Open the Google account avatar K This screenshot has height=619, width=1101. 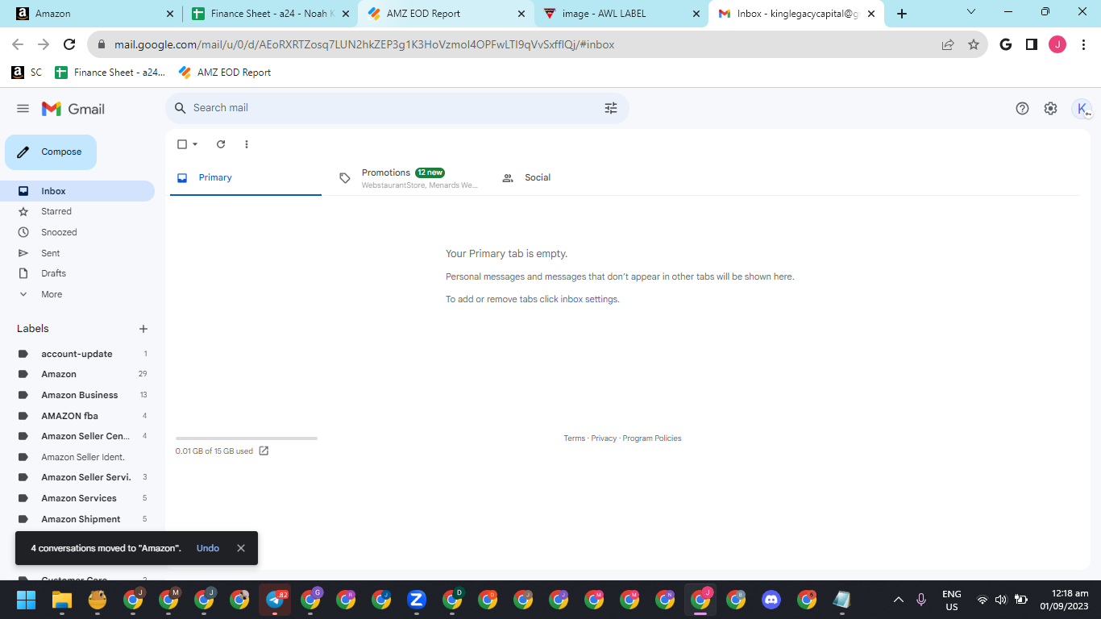point(1081,109)
